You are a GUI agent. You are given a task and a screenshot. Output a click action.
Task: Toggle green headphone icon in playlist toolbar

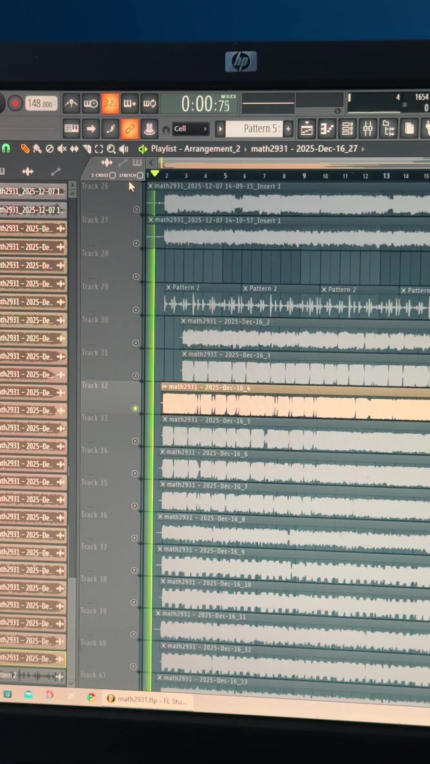(x=6, y=148)
